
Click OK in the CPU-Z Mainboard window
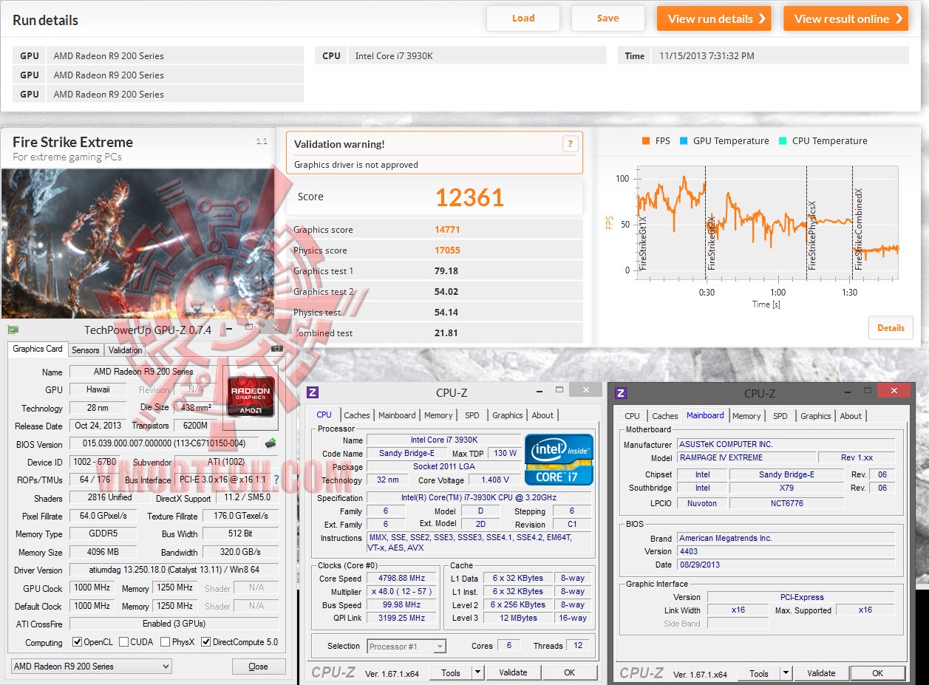[877, 673]
